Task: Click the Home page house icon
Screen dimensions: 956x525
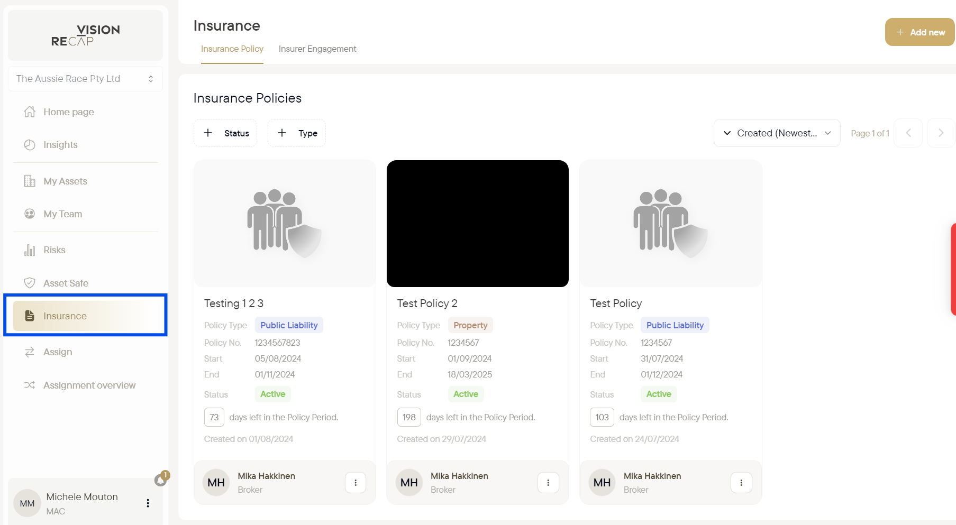Action: pyautogui.click(x=30, y=112)
